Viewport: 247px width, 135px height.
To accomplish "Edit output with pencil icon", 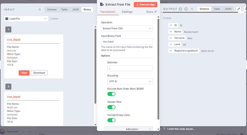I will (238, 9).
